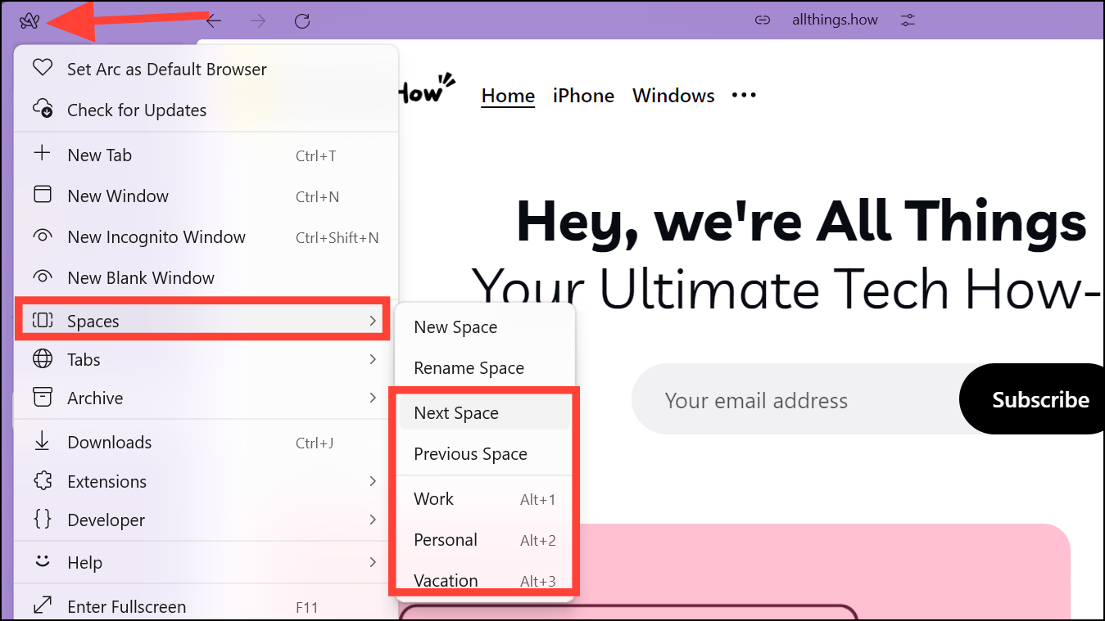Click the fullscreen arrows icon

(42, 605)
